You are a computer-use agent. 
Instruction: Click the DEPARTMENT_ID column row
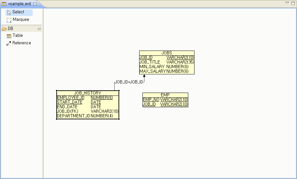click(73, 116)
